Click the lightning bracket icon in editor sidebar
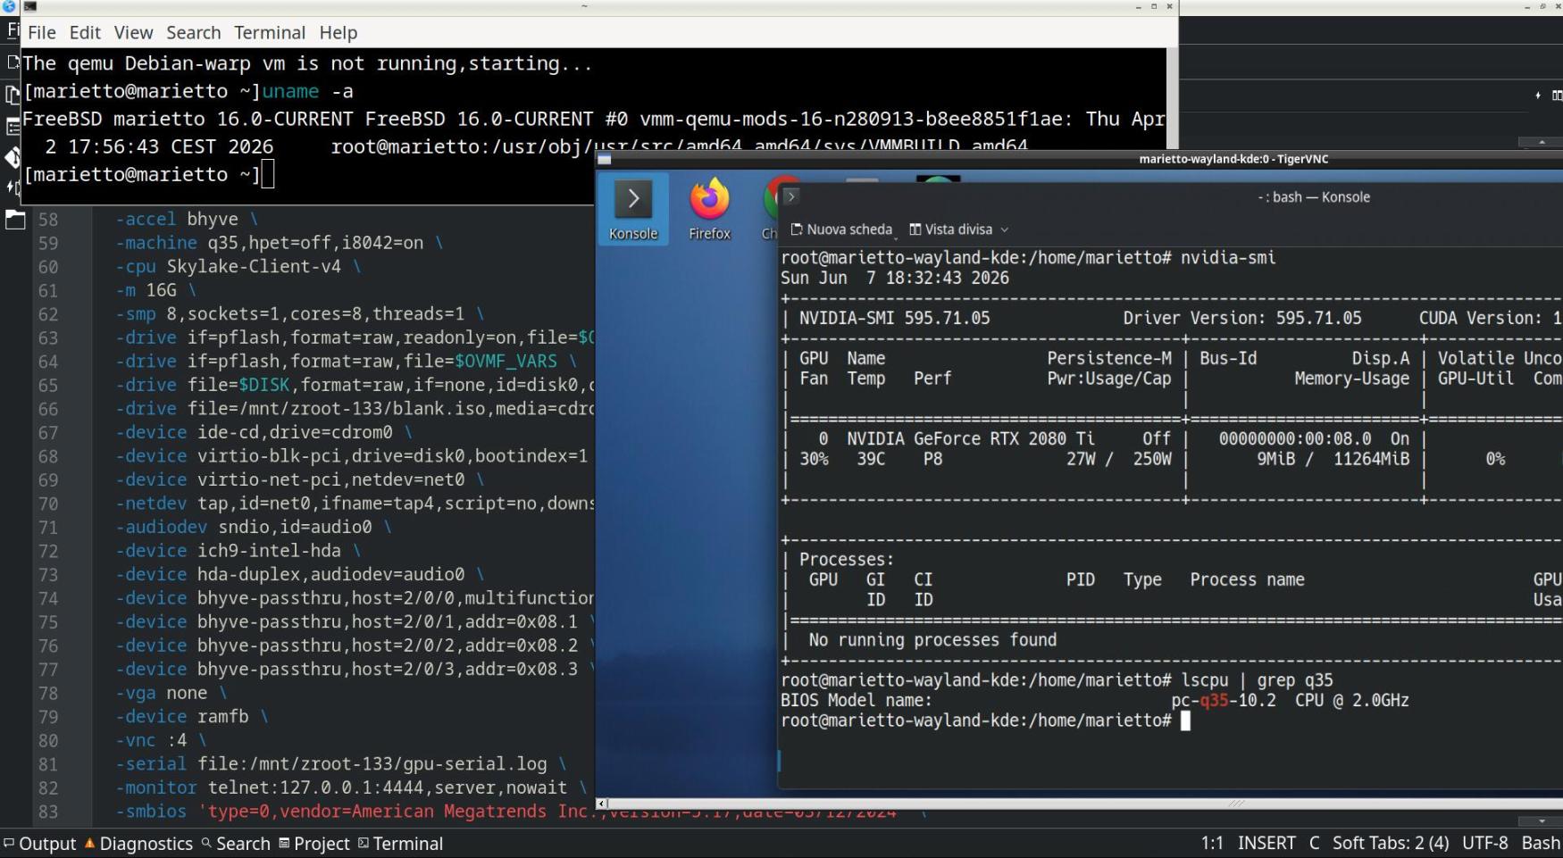 (x=13, y=188)
